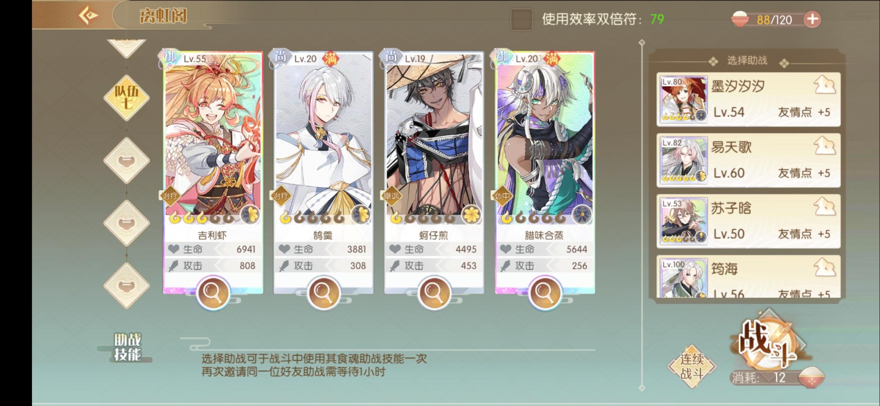Tap the add-friend icon beside 易天歌
The height and width of the screenshot is (406, 880).
click(825, 146)
